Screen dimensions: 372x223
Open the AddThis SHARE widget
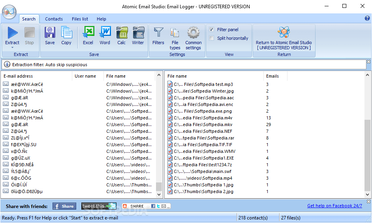point(147,206)
